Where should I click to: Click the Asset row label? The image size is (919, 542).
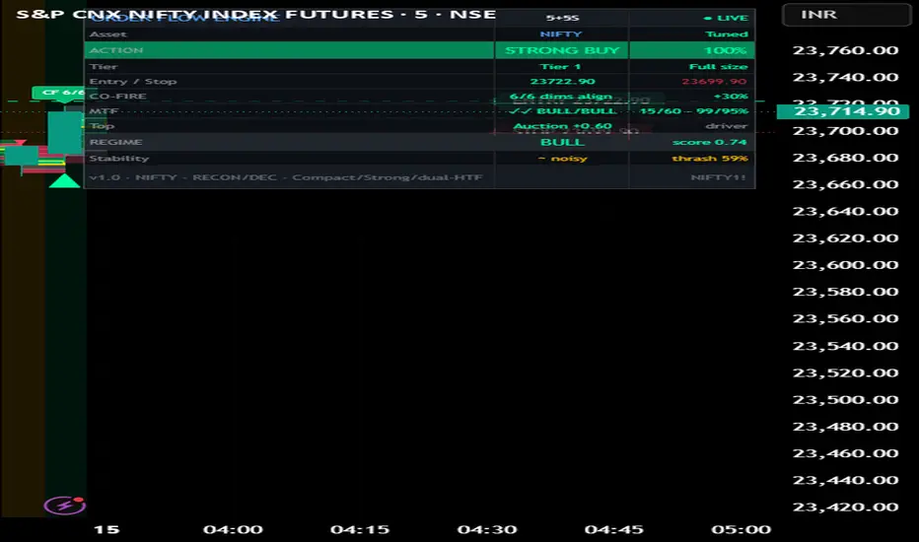[x=107, y=34]
